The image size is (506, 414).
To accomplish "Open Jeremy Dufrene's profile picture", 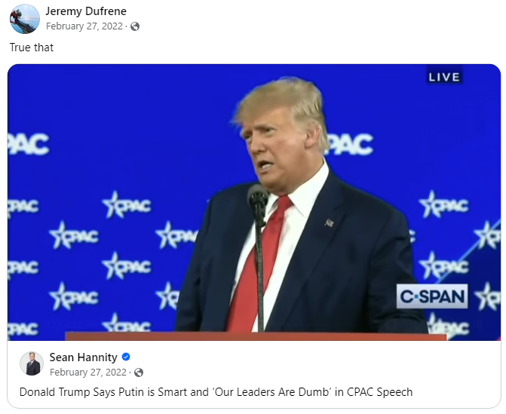I will pos(25,19).
